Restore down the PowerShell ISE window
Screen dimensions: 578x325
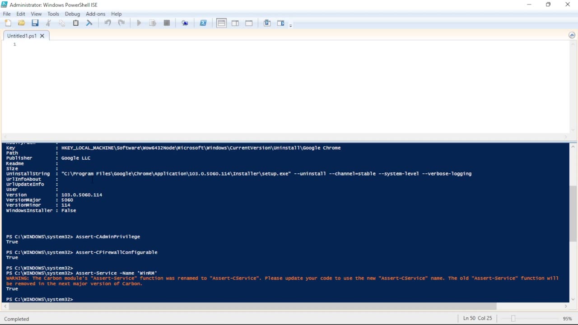click(548, 5)
